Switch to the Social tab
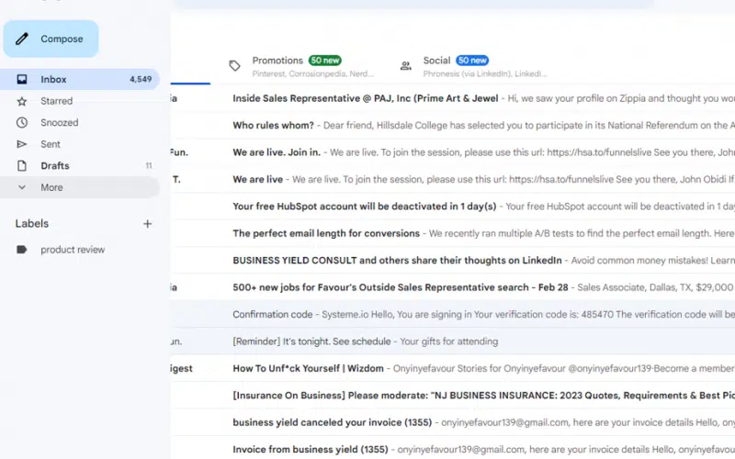The image size is (735, 459). [x=437, y=61]
